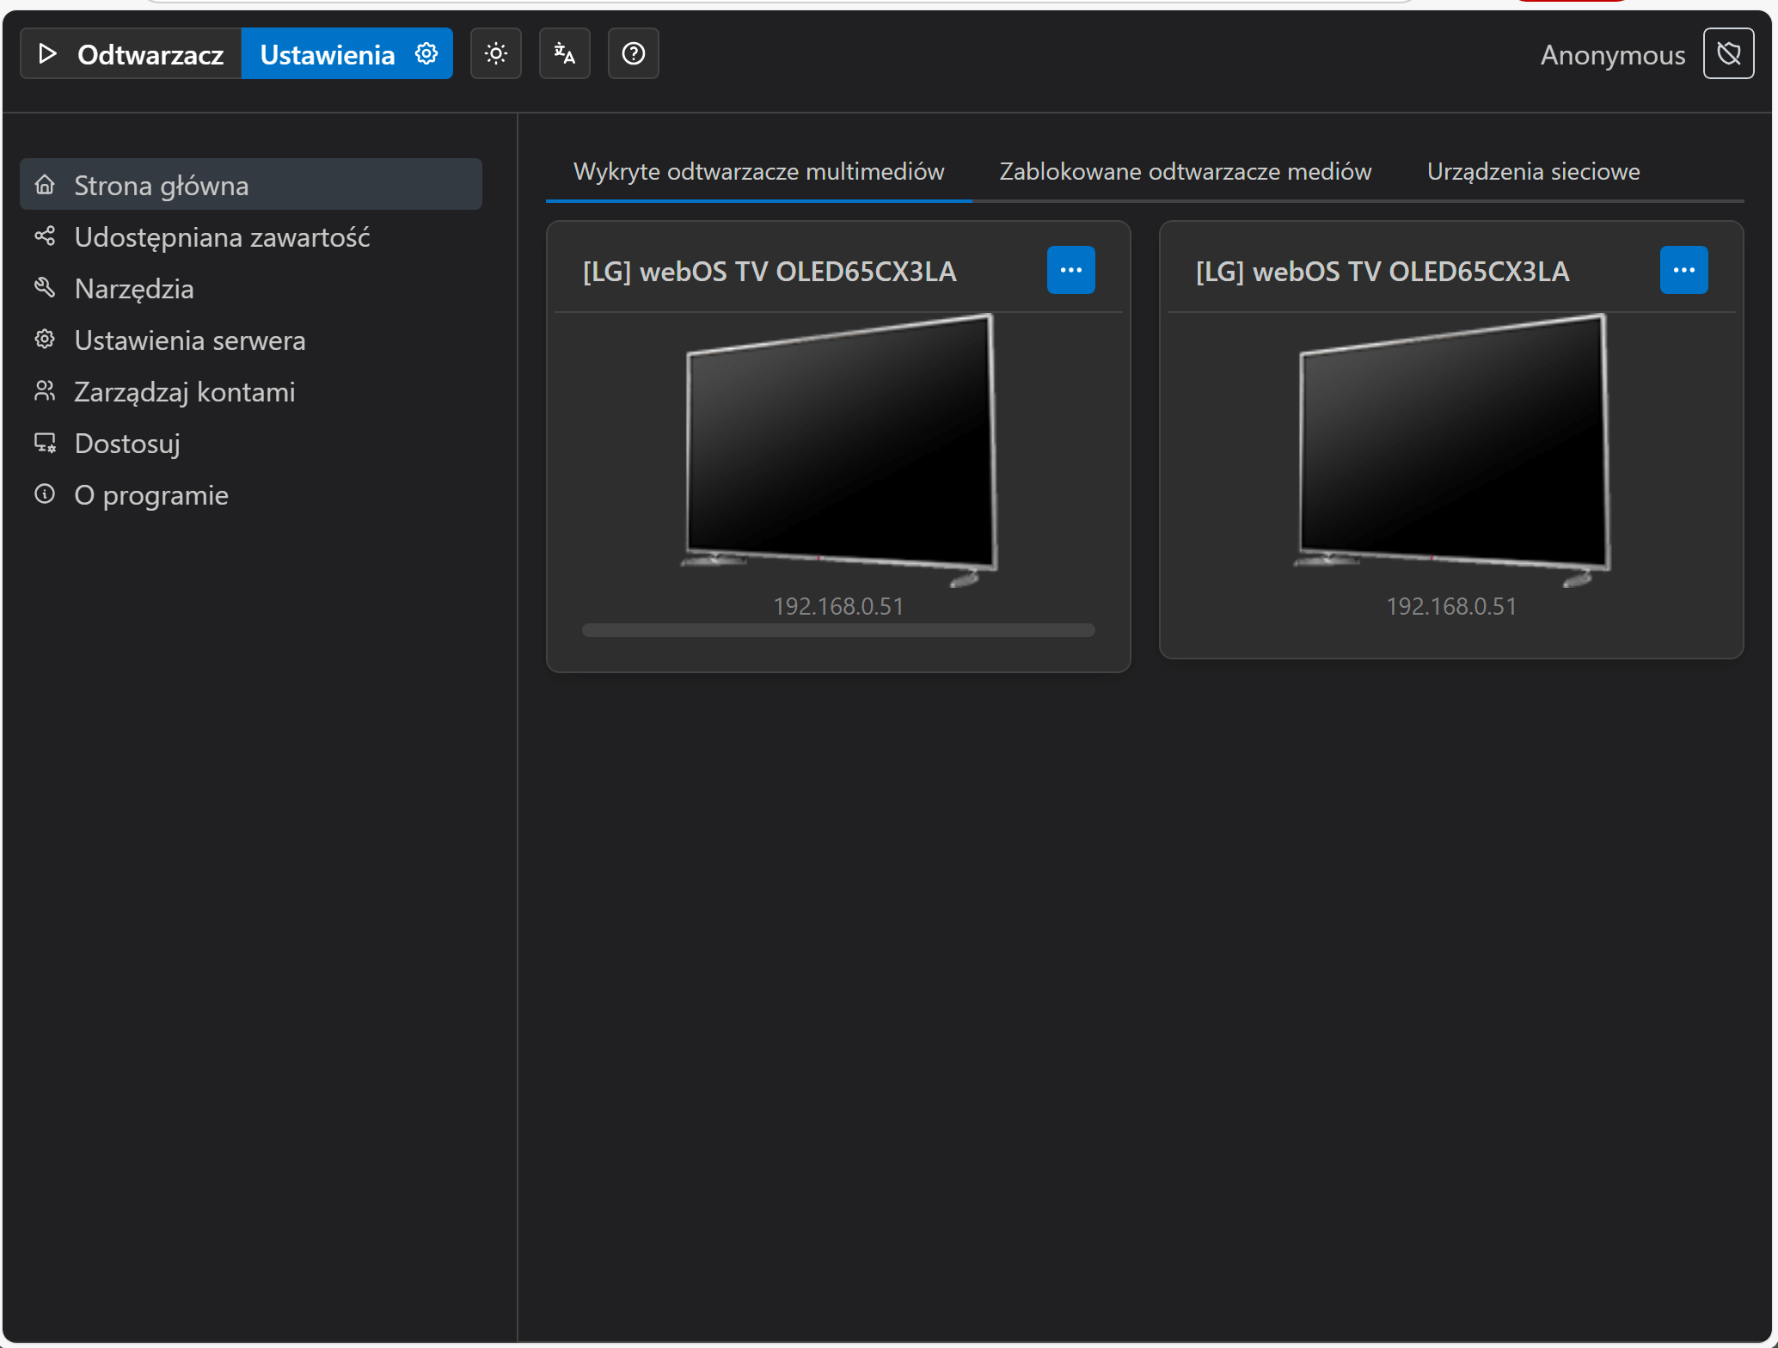This screenshot has width=1778, height=1348.
Task: Open Narzędzia in the sidebar
Action: point(251,288)
